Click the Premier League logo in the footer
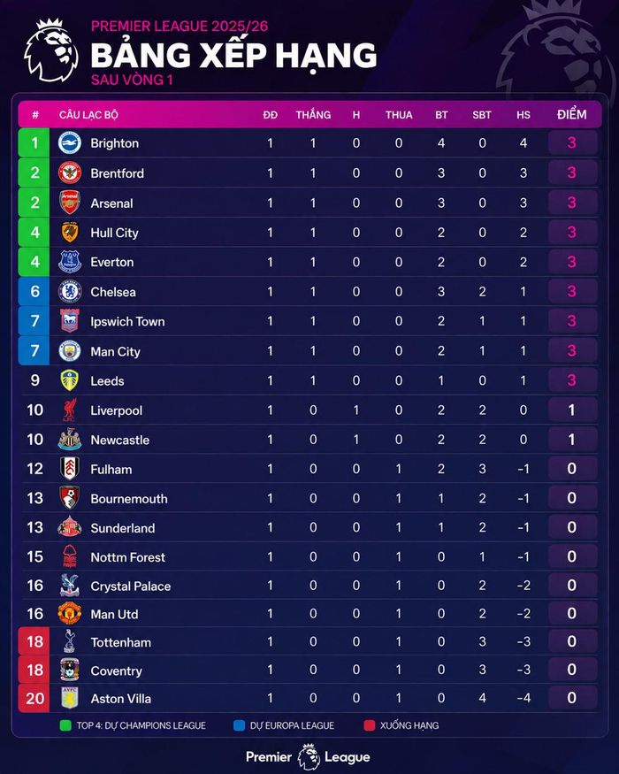Viewport: 619px width, 774px height. pos(308,756)
